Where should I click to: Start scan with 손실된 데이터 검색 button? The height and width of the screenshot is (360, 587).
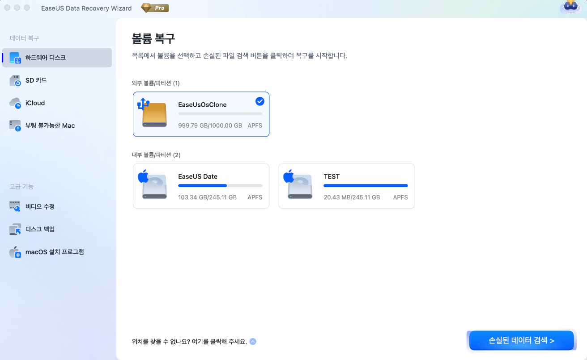click(x=521, y=340)
